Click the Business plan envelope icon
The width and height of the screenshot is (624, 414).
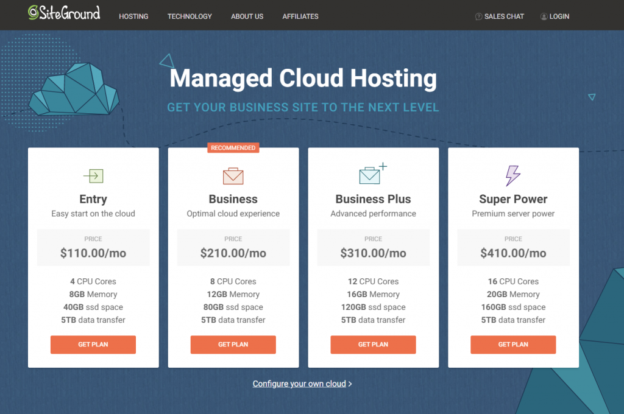click(233, 176)
